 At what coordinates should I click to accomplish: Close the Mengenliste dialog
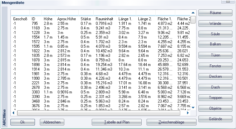coord(228,2)
